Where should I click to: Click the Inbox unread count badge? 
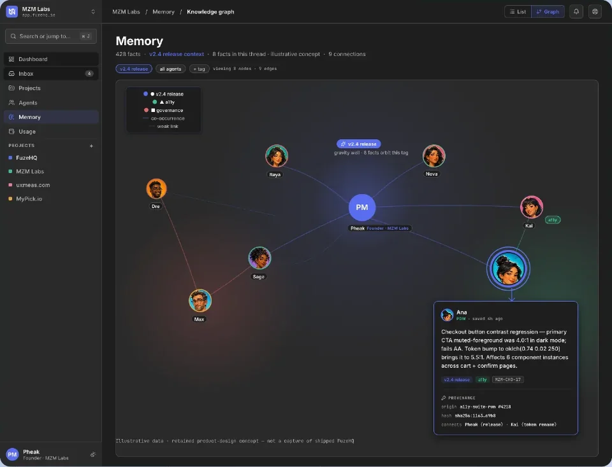click(89, 74)
